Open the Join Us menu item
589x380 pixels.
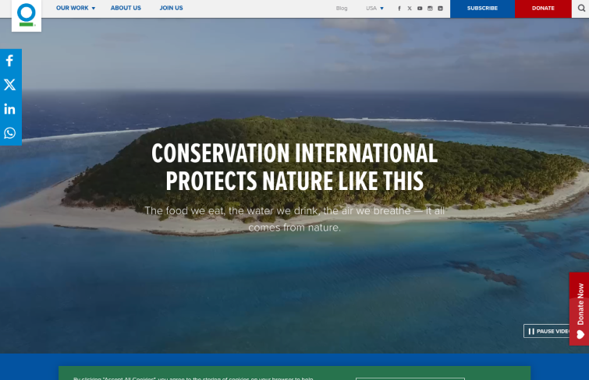pos(172,8)
